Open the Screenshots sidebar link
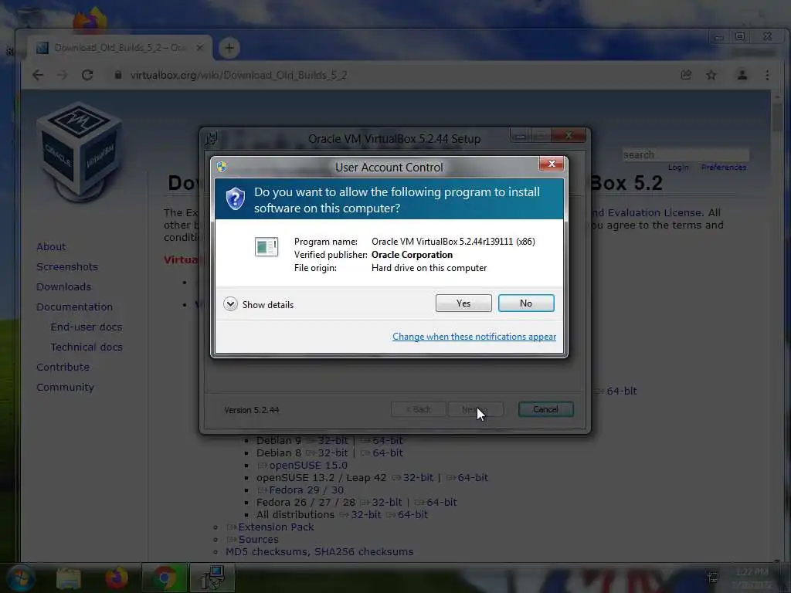Viewport: 791px width, 593px height. (67, 266)
